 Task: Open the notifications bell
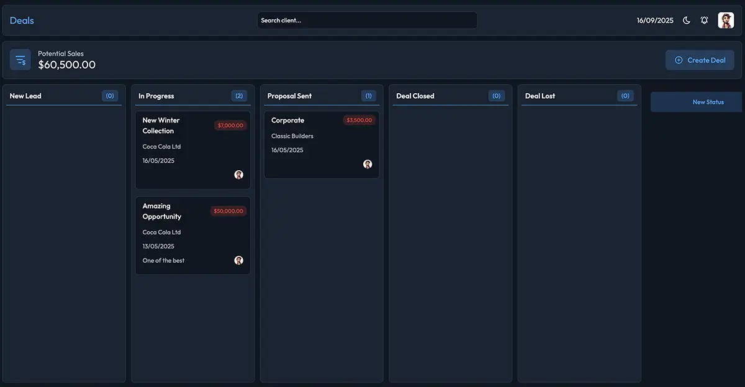pyautogui.click(x=705, y=20)
